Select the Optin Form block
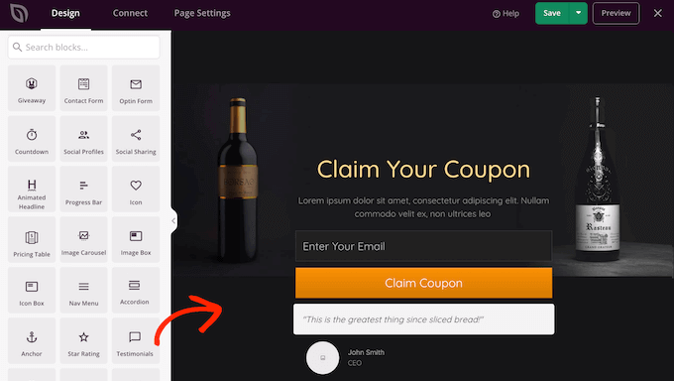 point(136,88)
